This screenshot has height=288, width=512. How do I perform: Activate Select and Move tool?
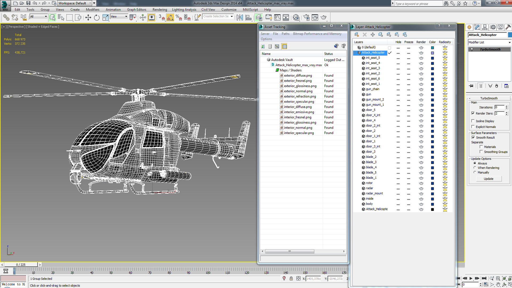pyautogui.click(x=88, y=18)
